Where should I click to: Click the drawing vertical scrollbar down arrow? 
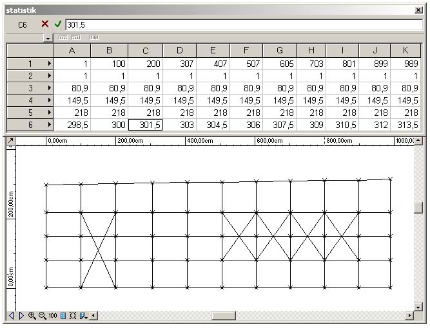(x=418, y=307)
